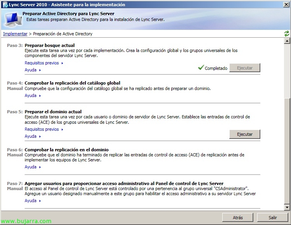Click the heading 'Preparar el dominio actual'
The width and height of the screenshot is (291, 225).
click(x=53, y=112)
